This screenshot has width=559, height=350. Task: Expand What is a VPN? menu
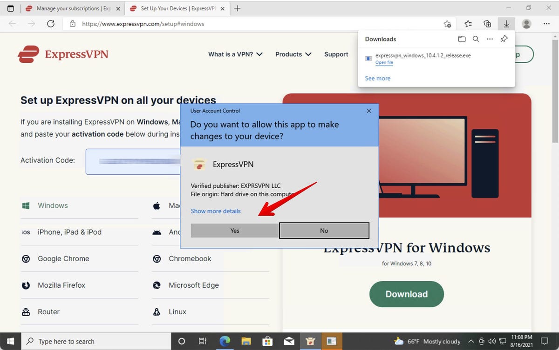(x=235, y=54)
